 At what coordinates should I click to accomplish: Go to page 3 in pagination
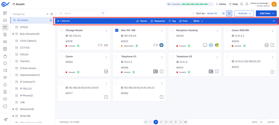coord(166,122)
